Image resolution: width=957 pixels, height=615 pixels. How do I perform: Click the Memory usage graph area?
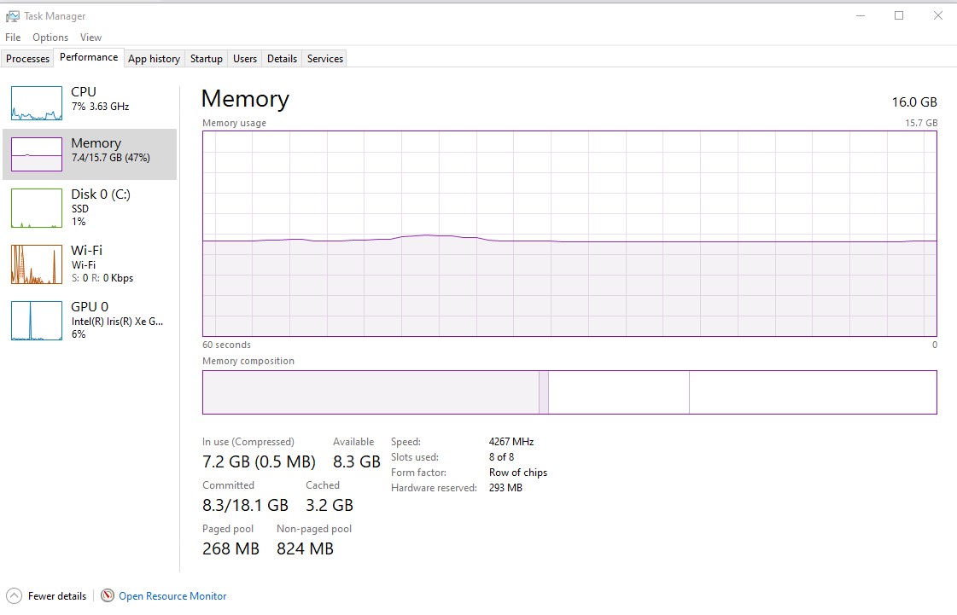(x=569, y=234)
